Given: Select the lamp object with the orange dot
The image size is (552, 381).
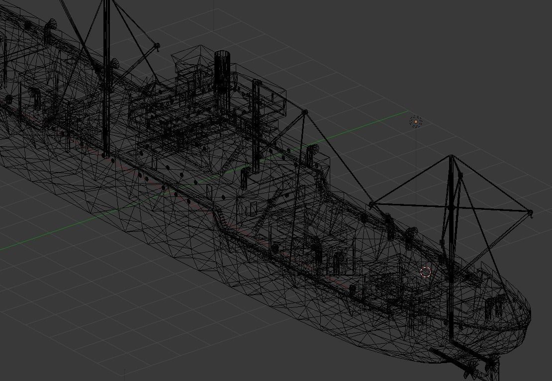Looking at the screenshot, I should click(416, 121).
